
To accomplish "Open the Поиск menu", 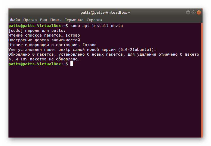I will 56,20.
